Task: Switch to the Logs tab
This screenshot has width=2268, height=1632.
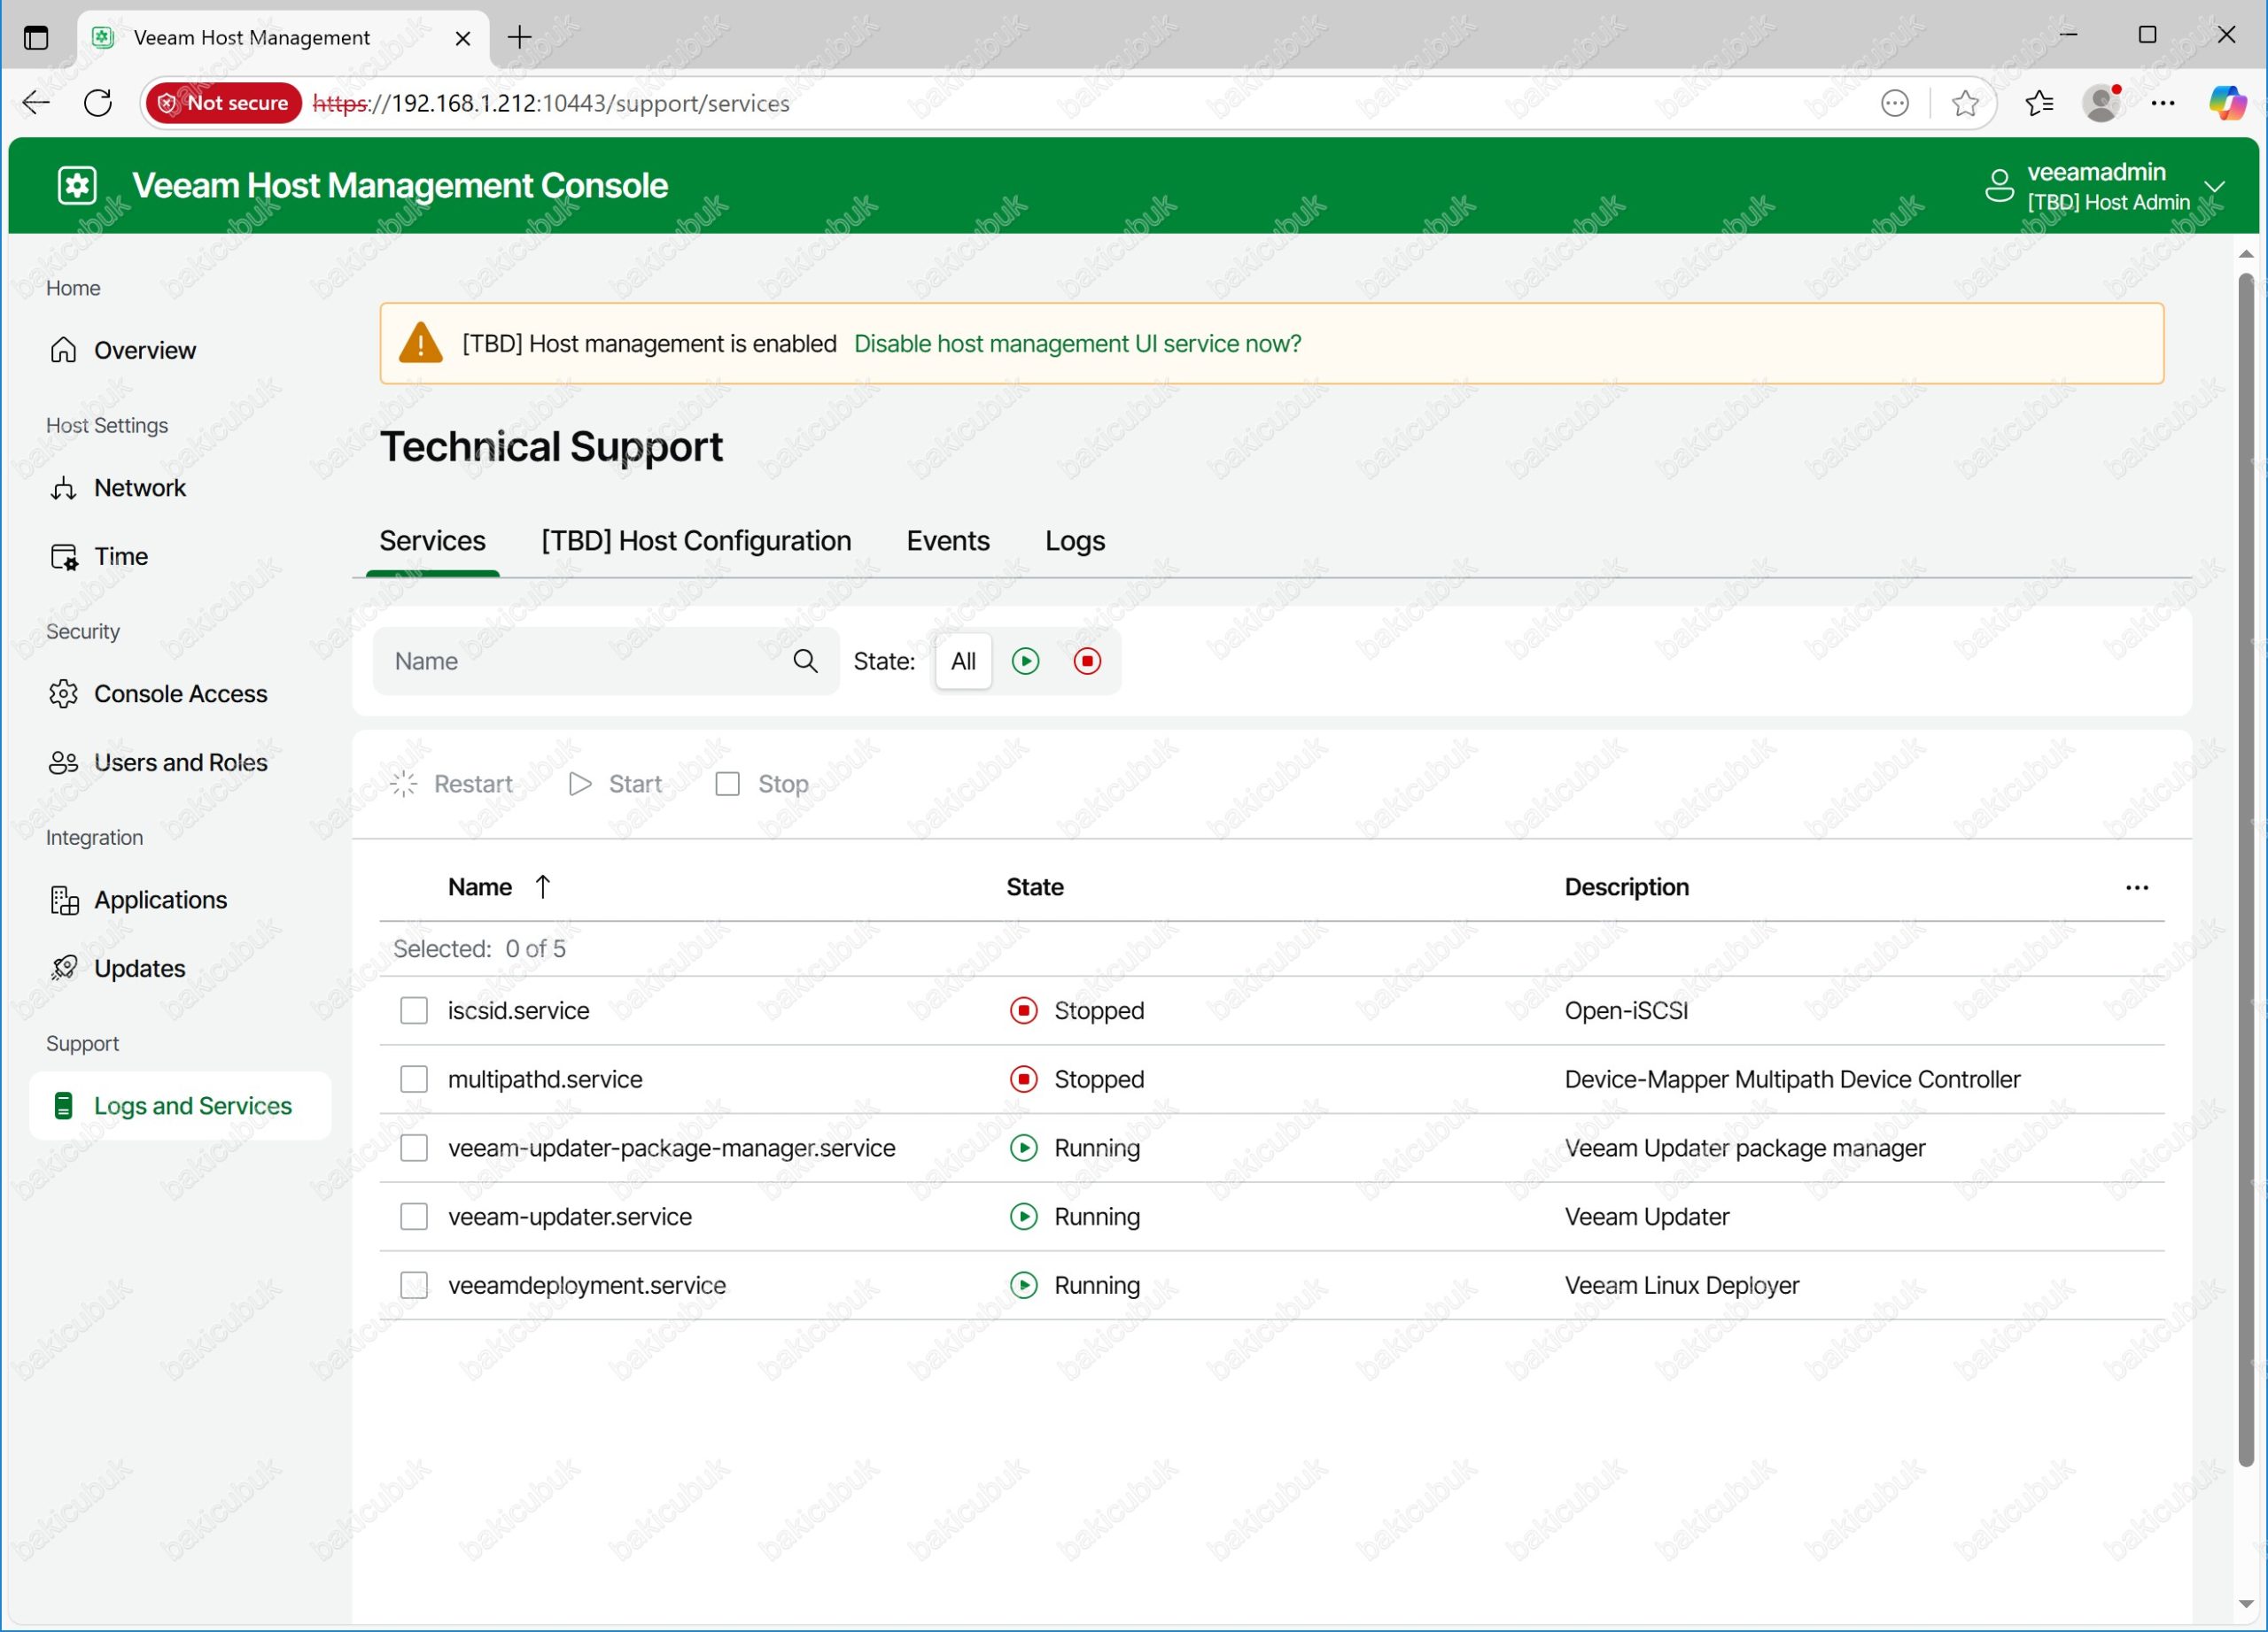Action: 1075,541
